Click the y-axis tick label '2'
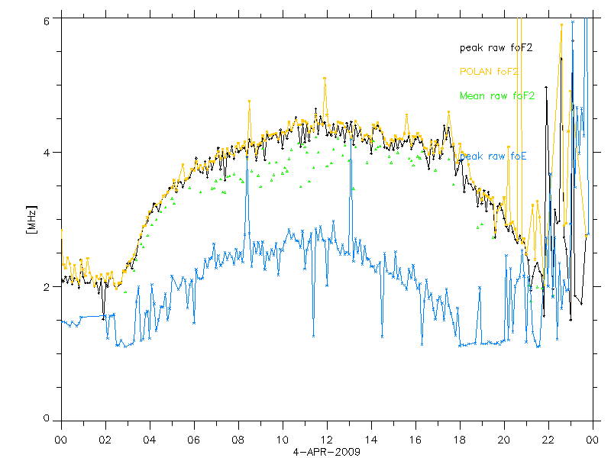The width and height of the screenshot is (611, 458). 47,287
